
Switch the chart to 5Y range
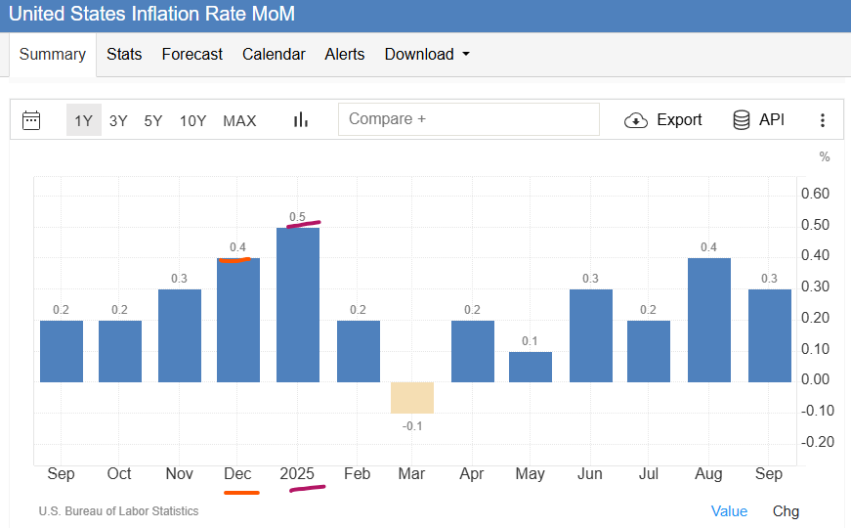coord(153,120)
